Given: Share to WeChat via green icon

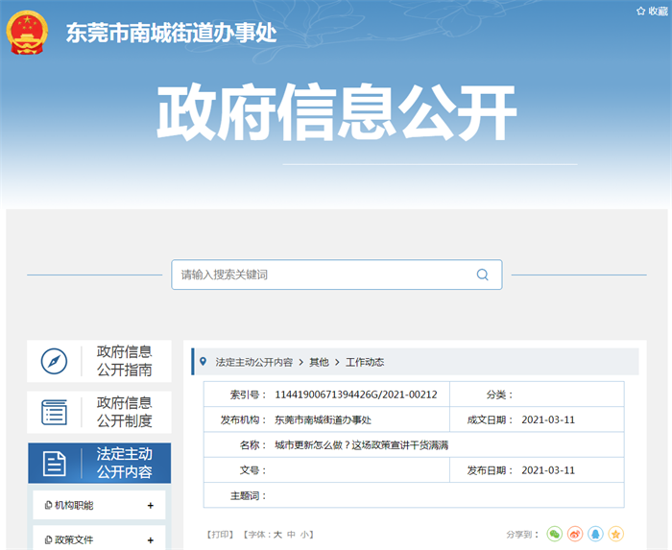Looking at the screenshot, I should pyautogui.click(x=555, y=534).
